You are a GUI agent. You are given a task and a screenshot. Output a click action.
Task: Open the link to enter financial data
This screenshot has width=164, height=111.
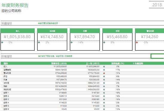point(55,56)
